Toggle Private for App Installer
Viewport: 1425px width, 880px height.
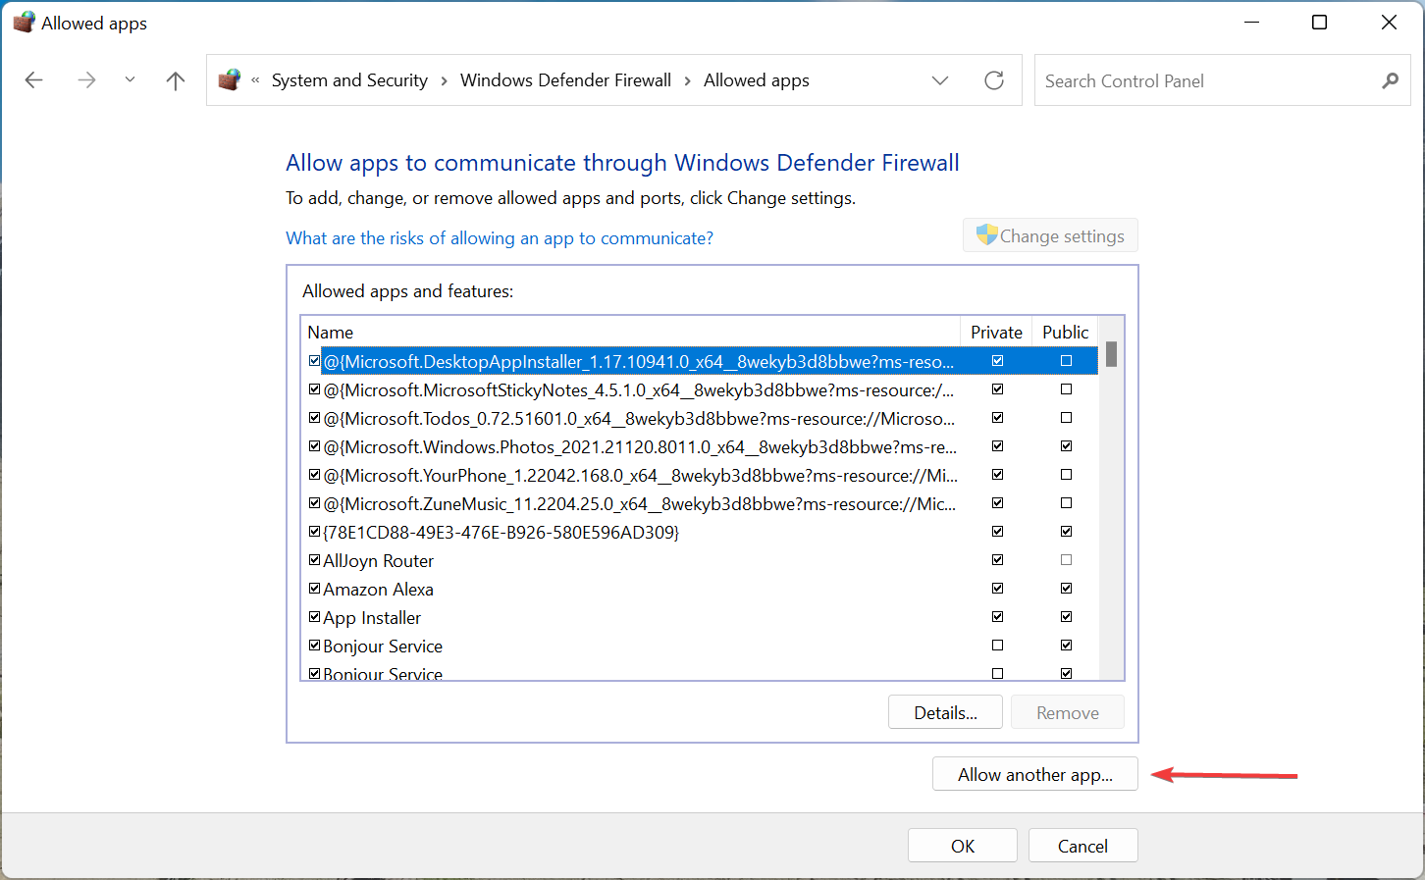(x=997, y=617)
